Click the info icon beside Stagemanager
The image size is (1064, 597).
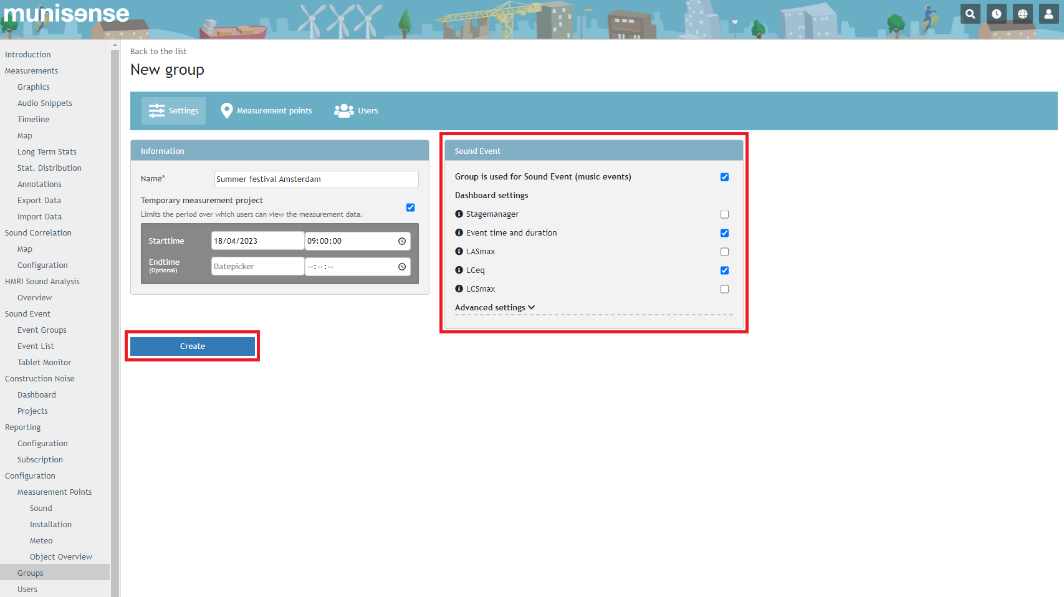459,214
